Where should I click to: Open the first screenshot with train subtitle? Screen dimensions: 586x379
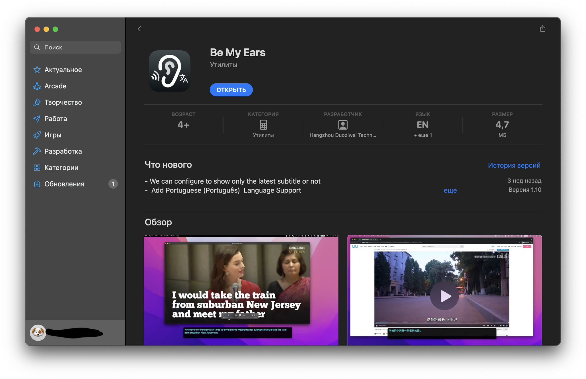[241, 290]
